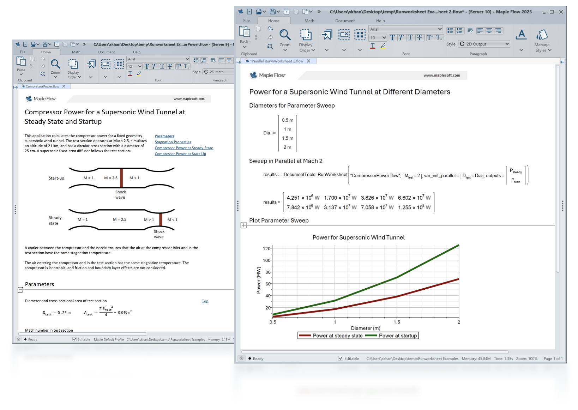
Task: Click the right-align paragraph icon
Action: (x=498, y=31)
